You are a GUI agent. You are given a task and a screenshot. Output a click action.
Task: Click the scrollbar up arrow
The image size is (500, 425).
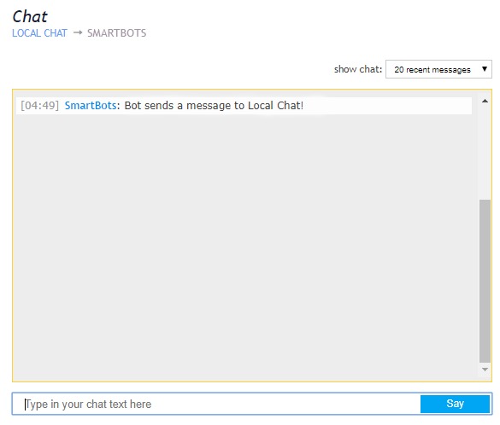coord(485,101)
